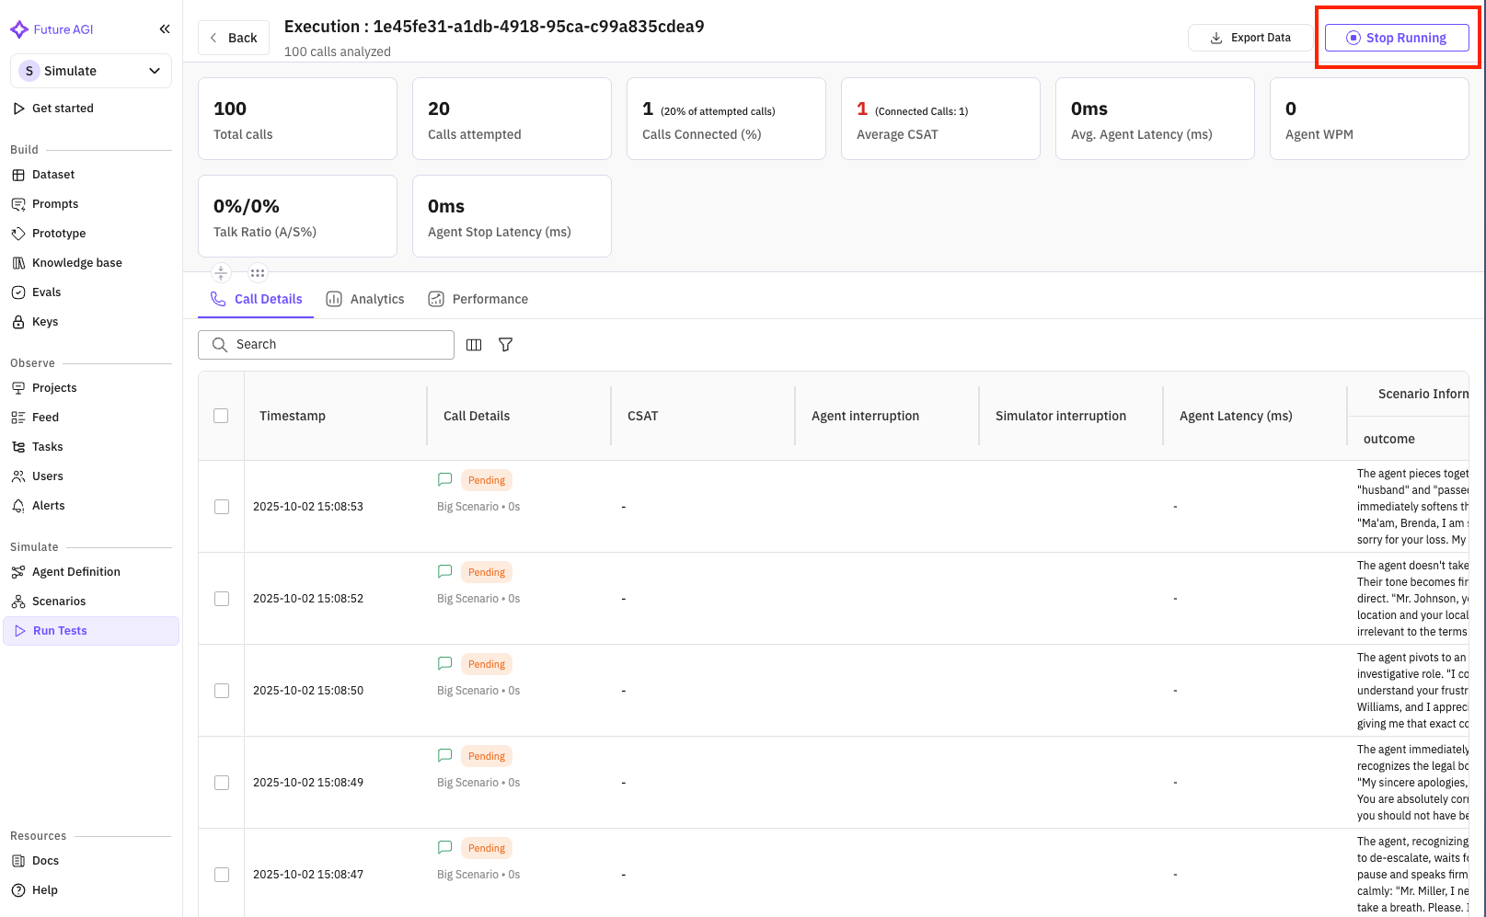Viewport: 1486px width, 917px height.
Task: Click the Total calls stat card
Action: point(297,119)
